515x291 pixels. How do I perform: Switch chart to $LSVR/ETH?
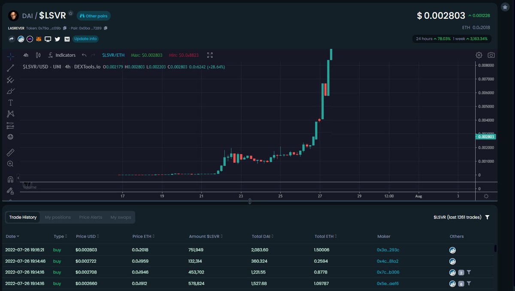113,55
